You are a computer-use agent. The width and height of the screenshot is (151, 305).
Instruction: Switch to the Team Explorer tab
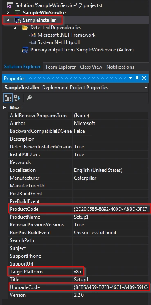click(x=61, y=67)
